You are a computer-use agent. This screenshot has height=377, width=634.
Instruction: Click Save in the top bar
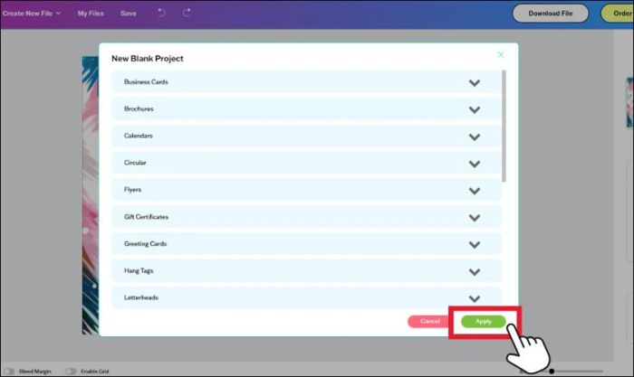click(129, 14)
